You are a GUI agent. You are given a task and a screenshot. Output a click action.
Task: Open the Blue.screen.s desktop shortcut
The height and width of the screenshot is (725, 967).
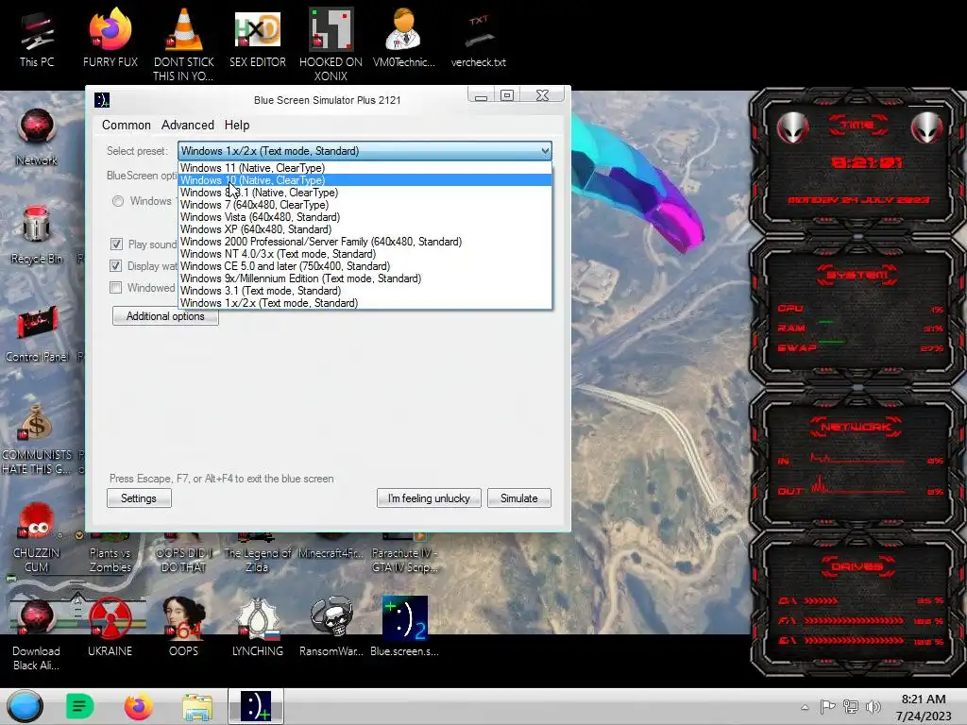coord(404,628)
